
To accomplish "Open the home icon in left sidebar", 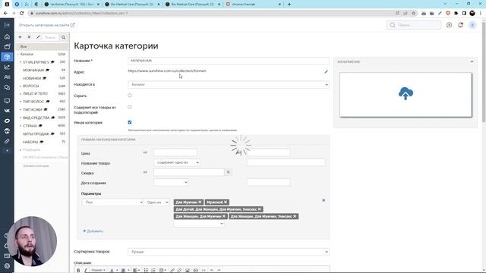I will coord(7,36).
